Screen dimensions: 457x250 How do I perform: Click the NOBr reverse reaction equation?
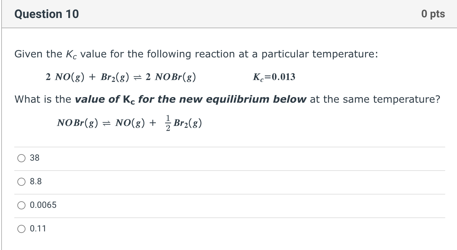click(x=129, y=123)
